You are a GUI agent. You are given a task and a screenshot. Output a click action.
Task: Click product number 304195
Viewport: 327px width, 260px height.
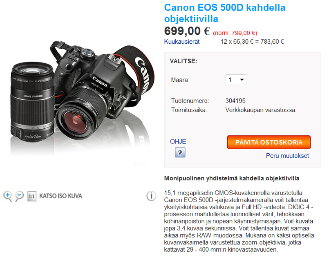click(235, 101)
